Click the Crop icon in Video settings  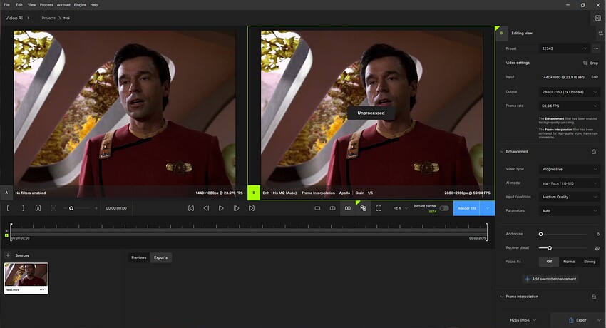tap(585, 63)
